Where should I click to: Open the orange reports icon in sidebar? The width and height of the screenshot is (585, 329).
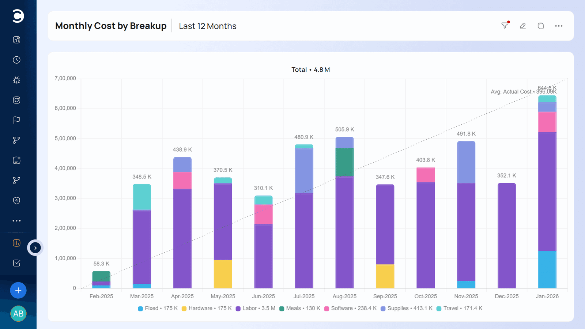pyautogui.click(x=16, y=243)
